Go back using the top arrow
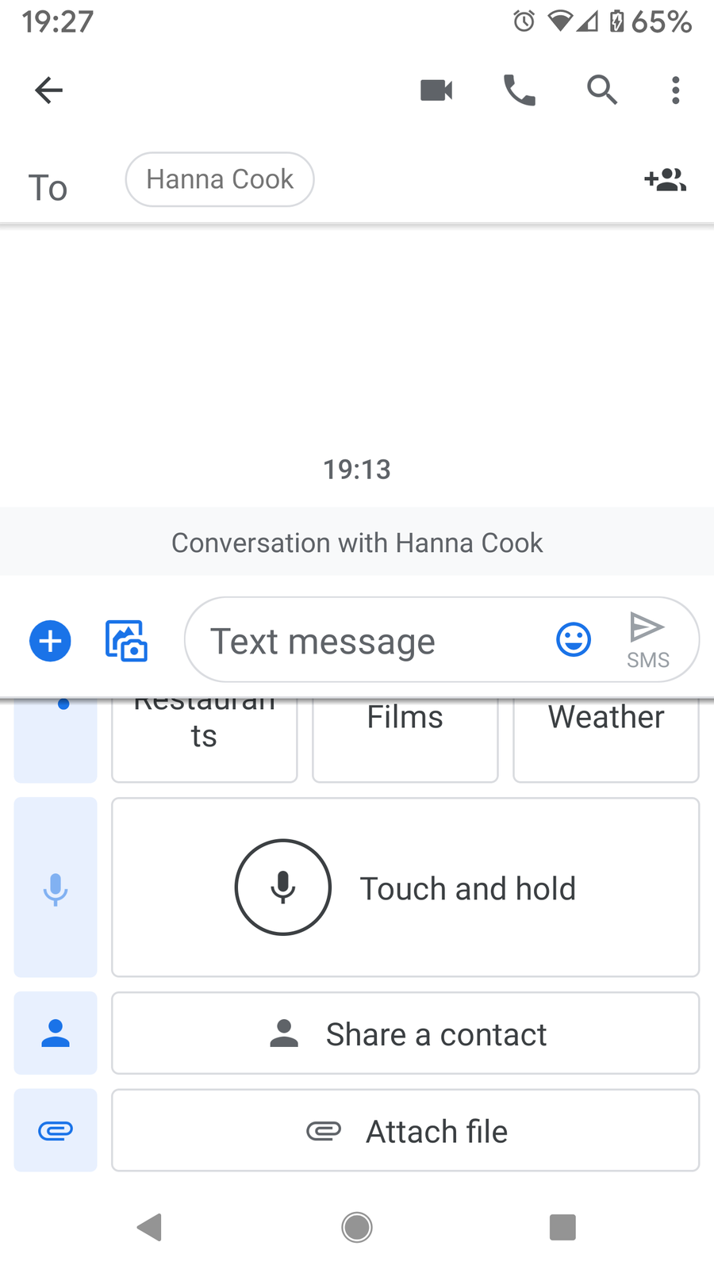714x1269 pixels. click(x=48, y=90)
